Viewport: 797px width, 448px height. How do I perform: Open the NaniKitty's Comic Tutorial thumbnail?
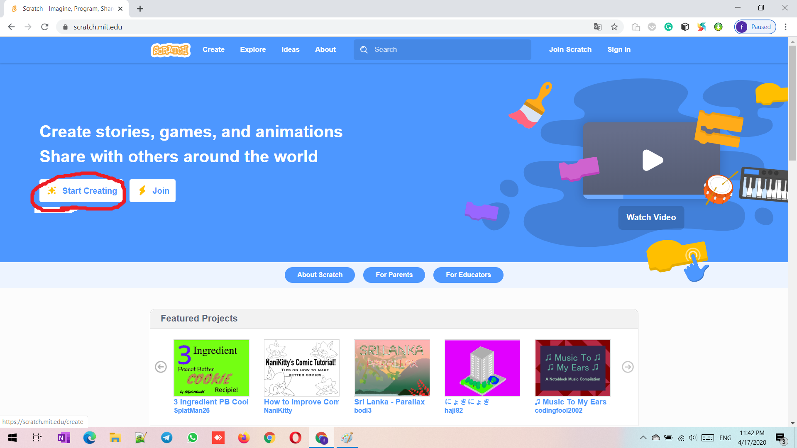point(301,368)
